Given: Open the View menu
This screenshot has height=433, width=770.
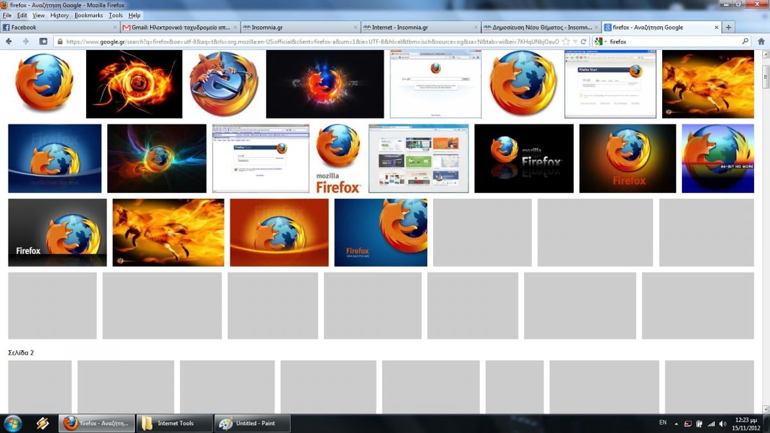Looking at the screenshot, I should 38,15.
